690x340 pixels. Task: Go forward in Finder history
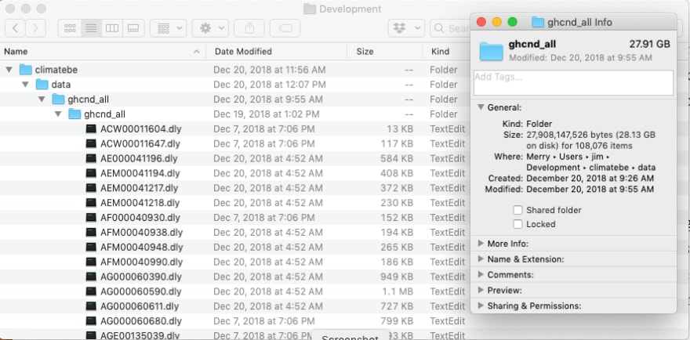click(x=35, y=28)
